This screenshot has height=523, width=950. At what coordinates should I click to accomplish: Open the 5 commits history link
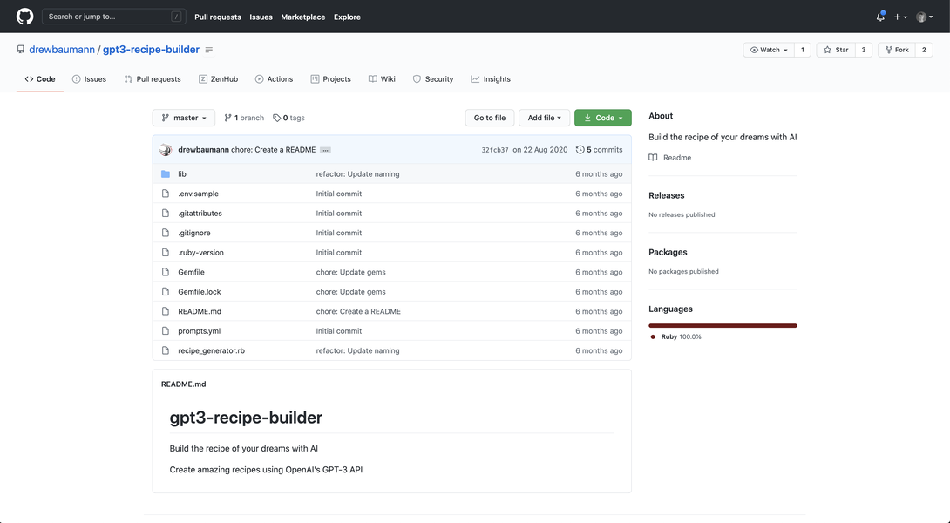click(600, 149)
